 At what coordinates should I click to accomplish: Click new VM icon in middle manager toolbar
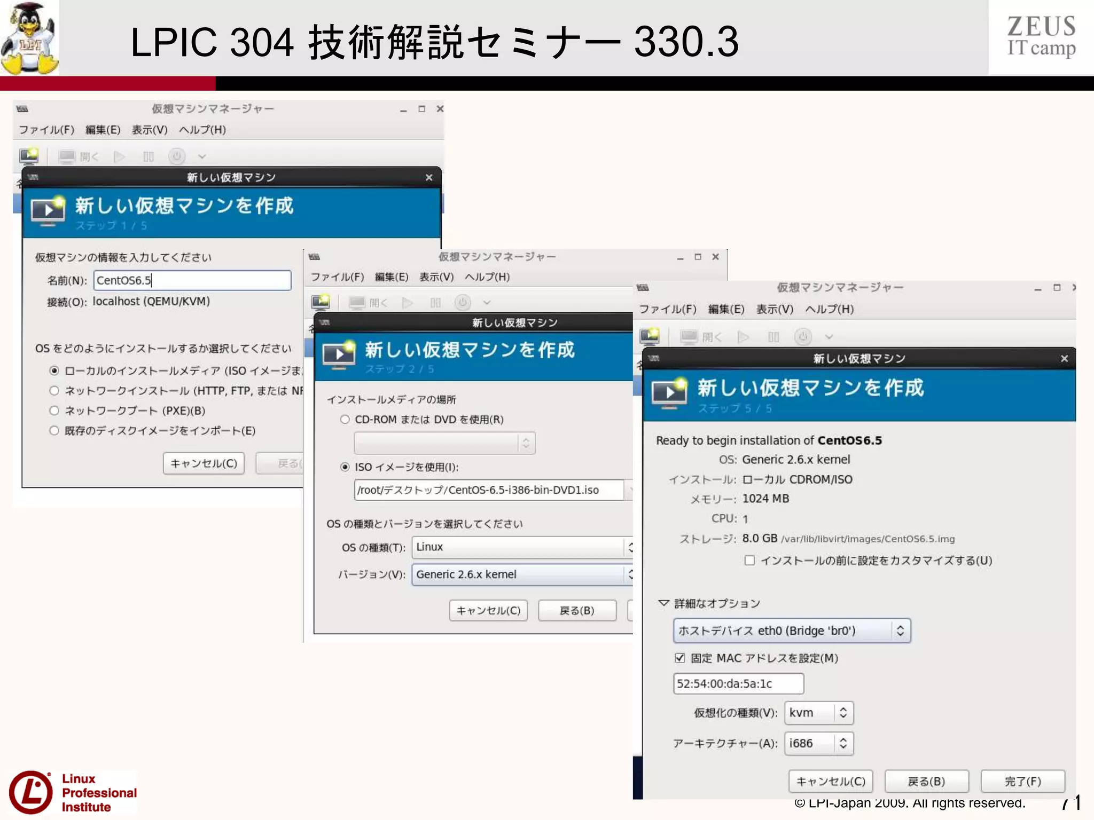point(321,302)
